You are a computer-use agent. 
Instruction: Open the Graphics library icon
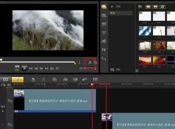pos(104,41)
